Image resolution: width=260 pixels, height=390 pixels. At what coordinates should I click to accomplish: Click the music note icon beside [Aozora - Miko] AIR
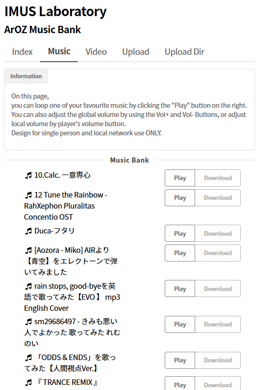pos(29,250)
